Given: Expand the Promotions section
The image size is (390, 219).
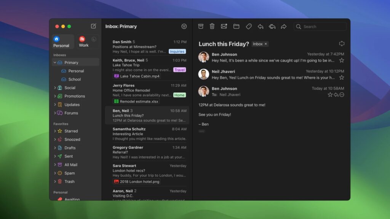Looking at the screenshot, I should [x=55, y=96].
